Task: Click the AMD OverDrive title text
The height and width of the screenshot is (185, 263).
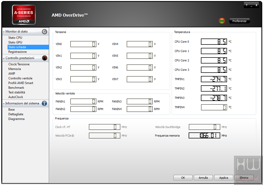Action: (70, 15)
